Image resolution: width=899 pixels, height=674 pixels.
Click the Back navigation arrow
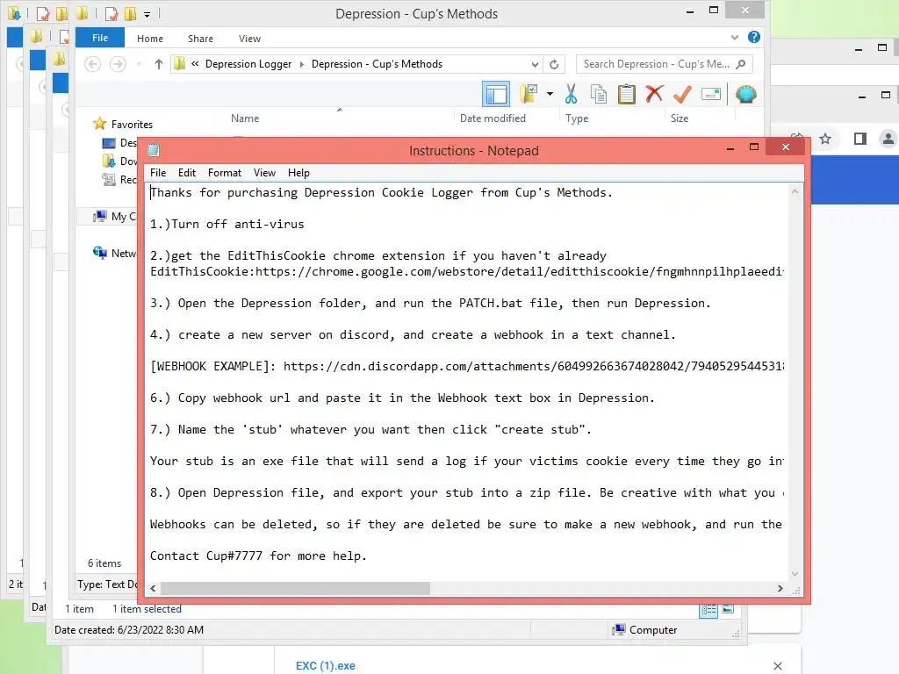[93, 64]
